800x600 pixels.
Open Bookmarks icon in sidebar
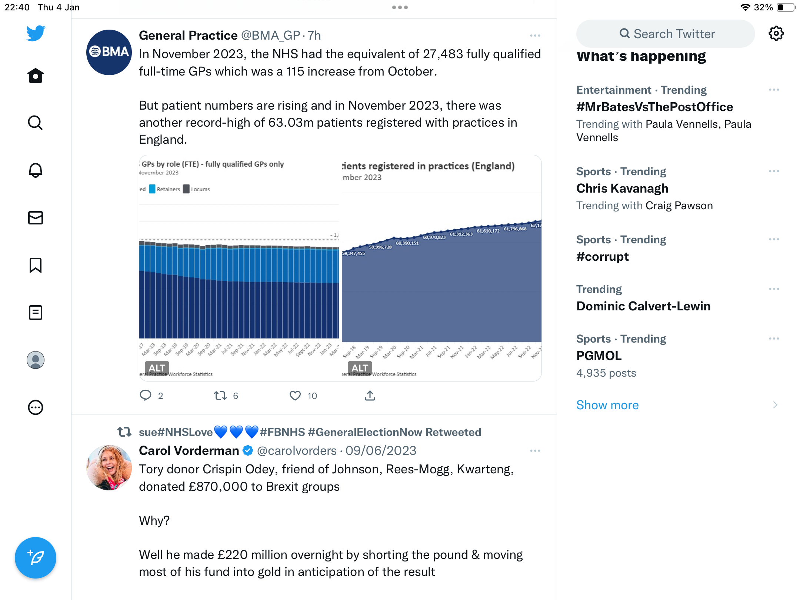[x=36, y=265]
